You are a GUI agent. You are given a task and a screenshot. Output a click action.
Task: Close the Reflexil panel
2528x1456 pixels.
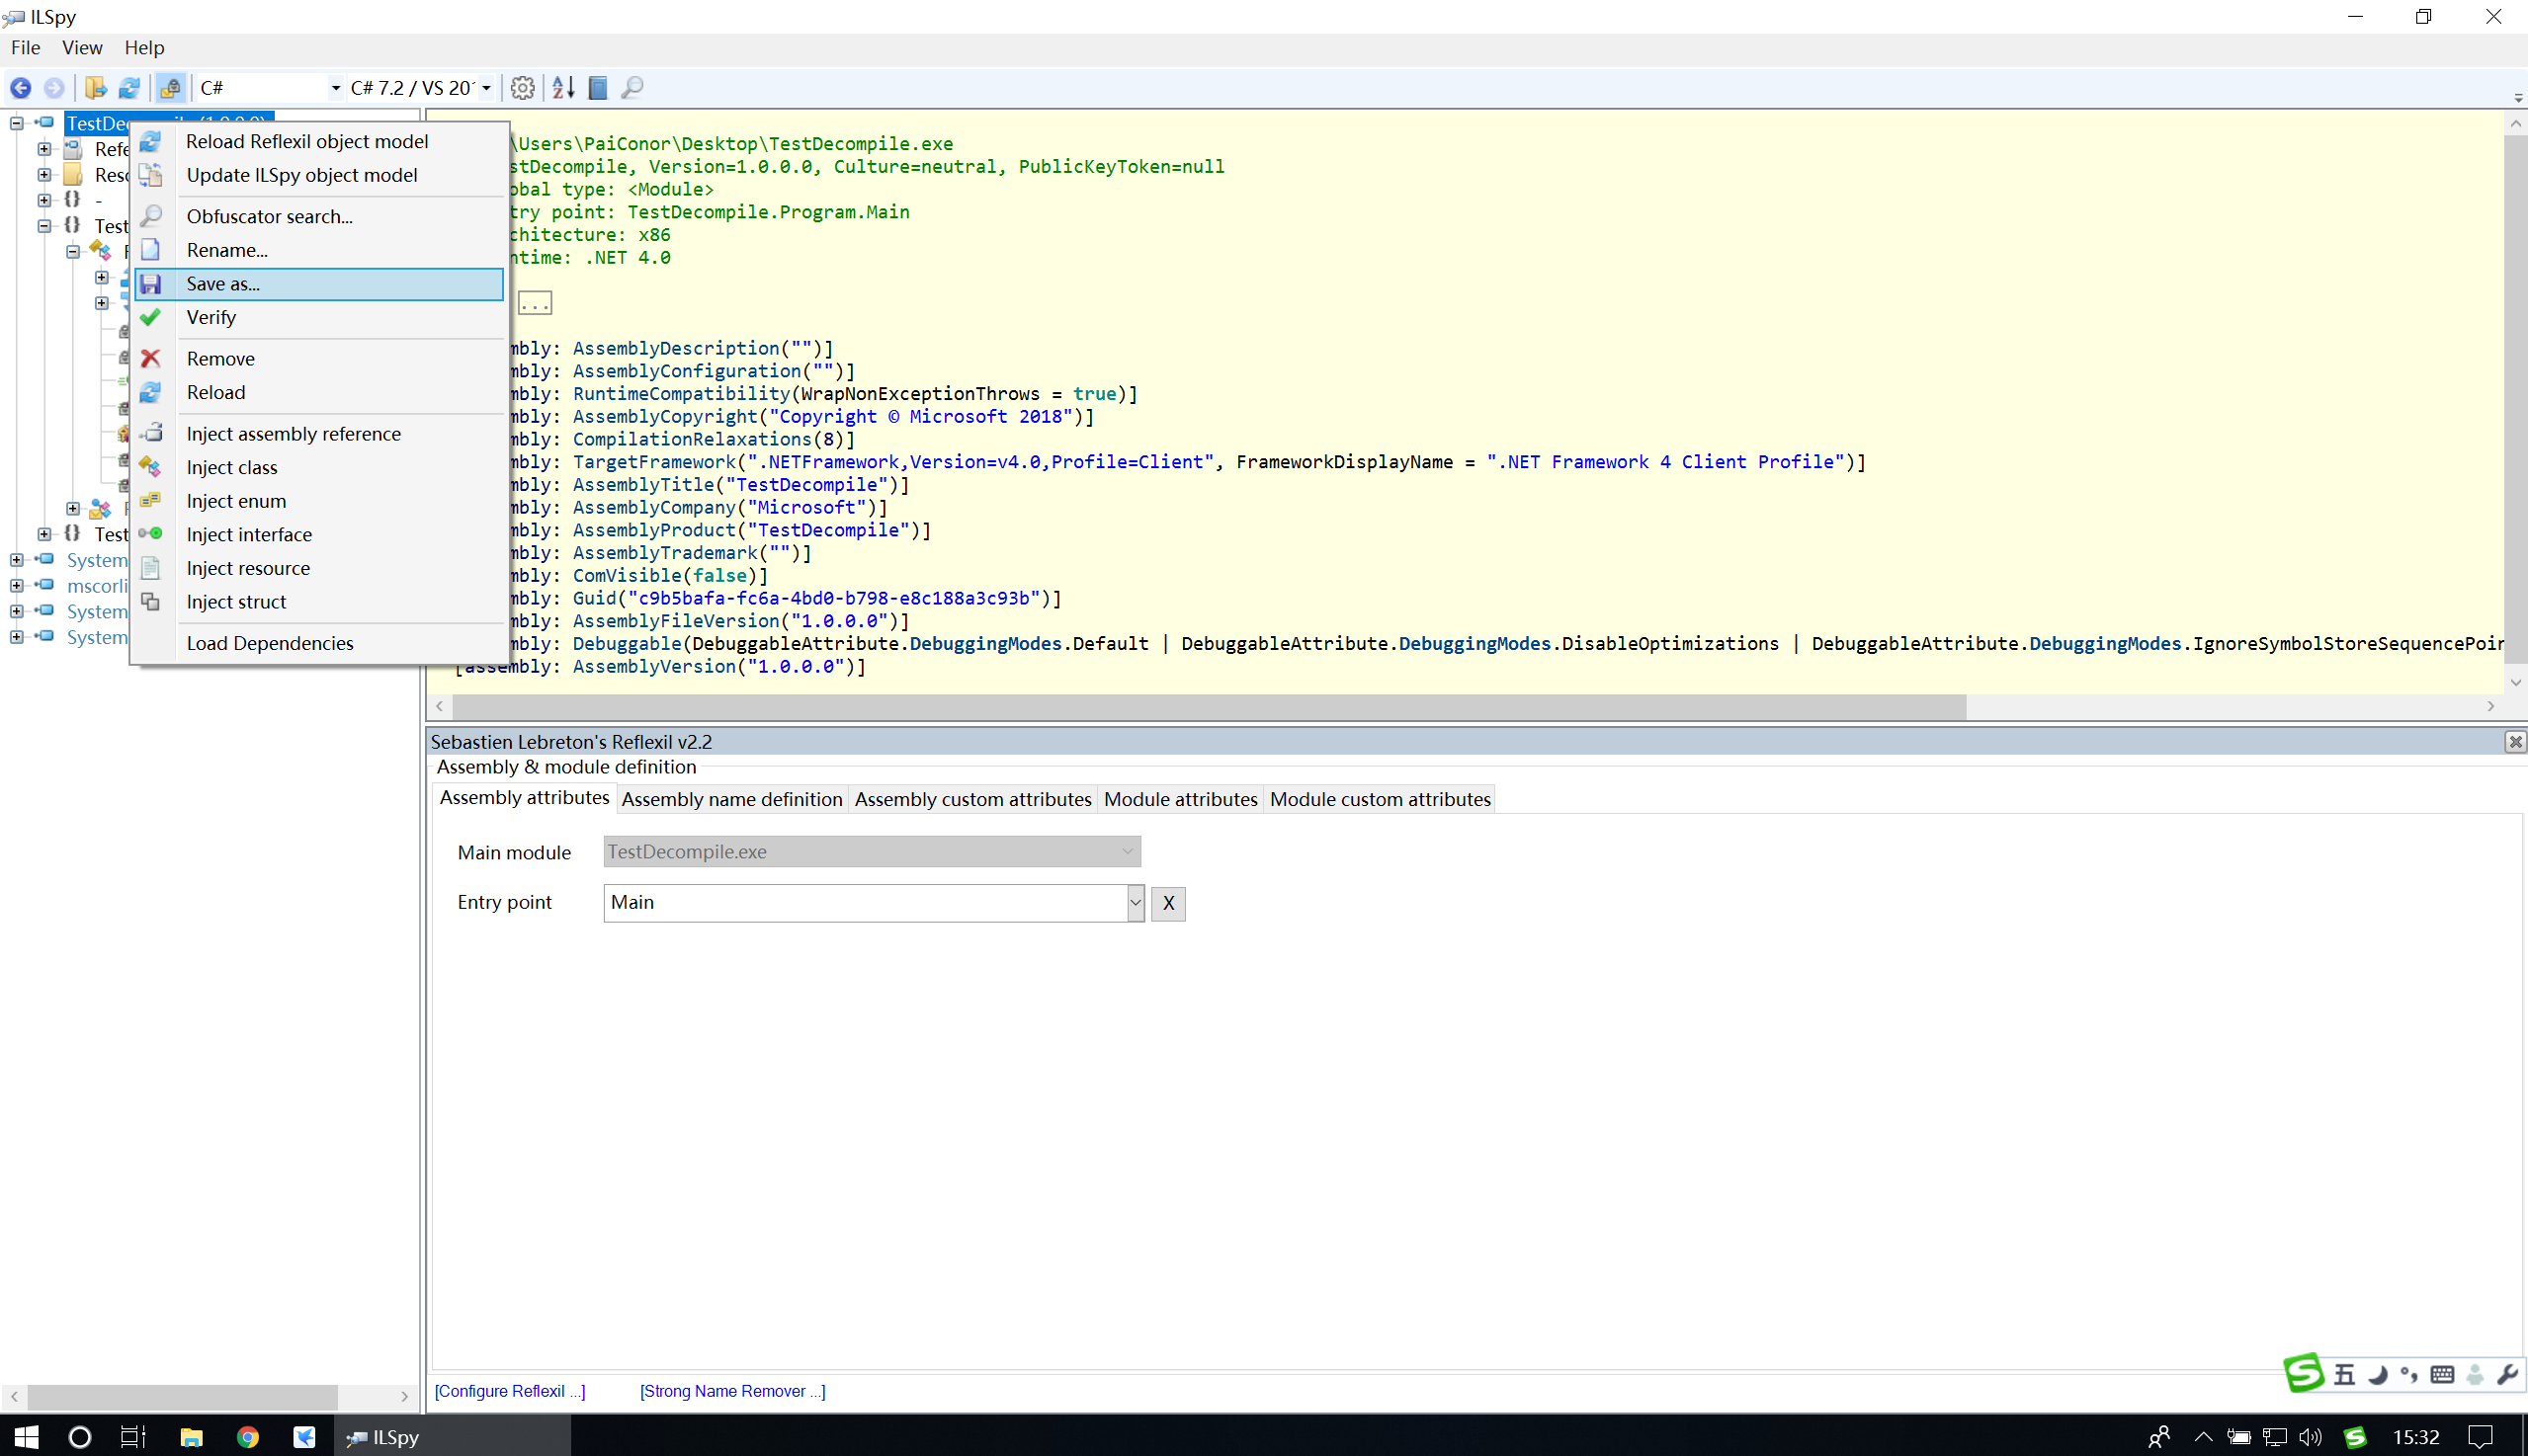tap(2514, 742)
